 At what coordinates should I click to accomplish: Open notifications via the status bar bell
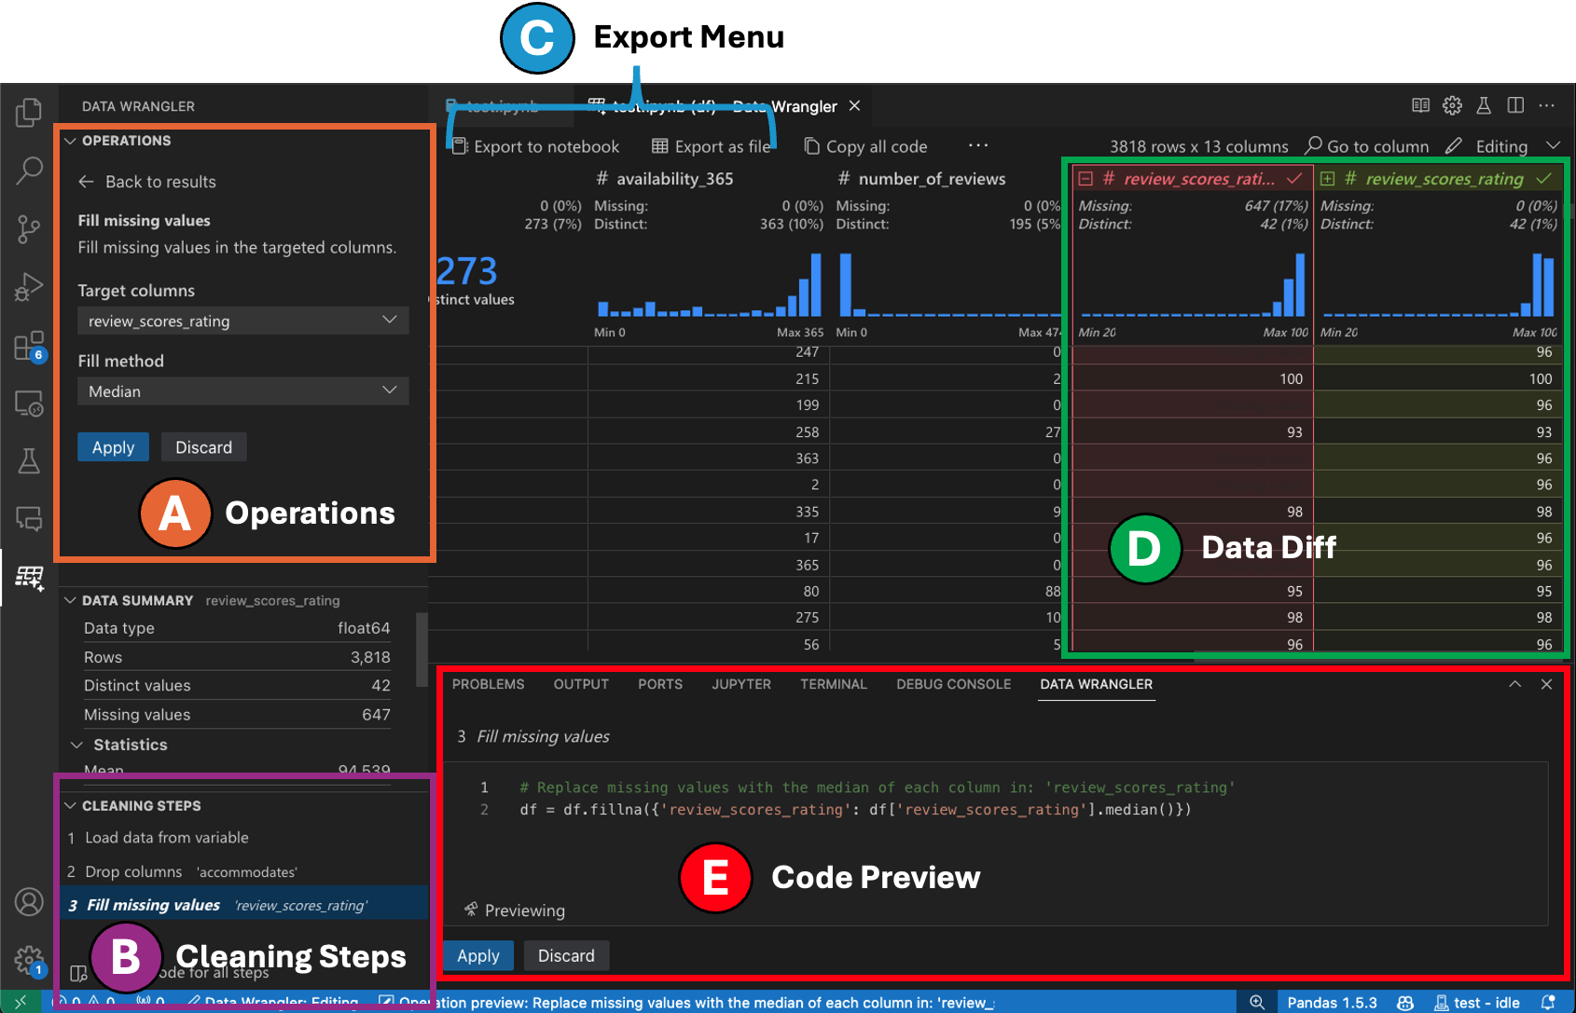click(x=1548, y=1002)
